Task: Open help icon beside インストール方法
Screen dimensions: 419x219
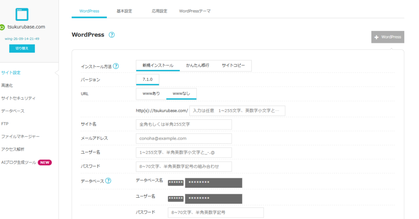Action: click(116, 66)
